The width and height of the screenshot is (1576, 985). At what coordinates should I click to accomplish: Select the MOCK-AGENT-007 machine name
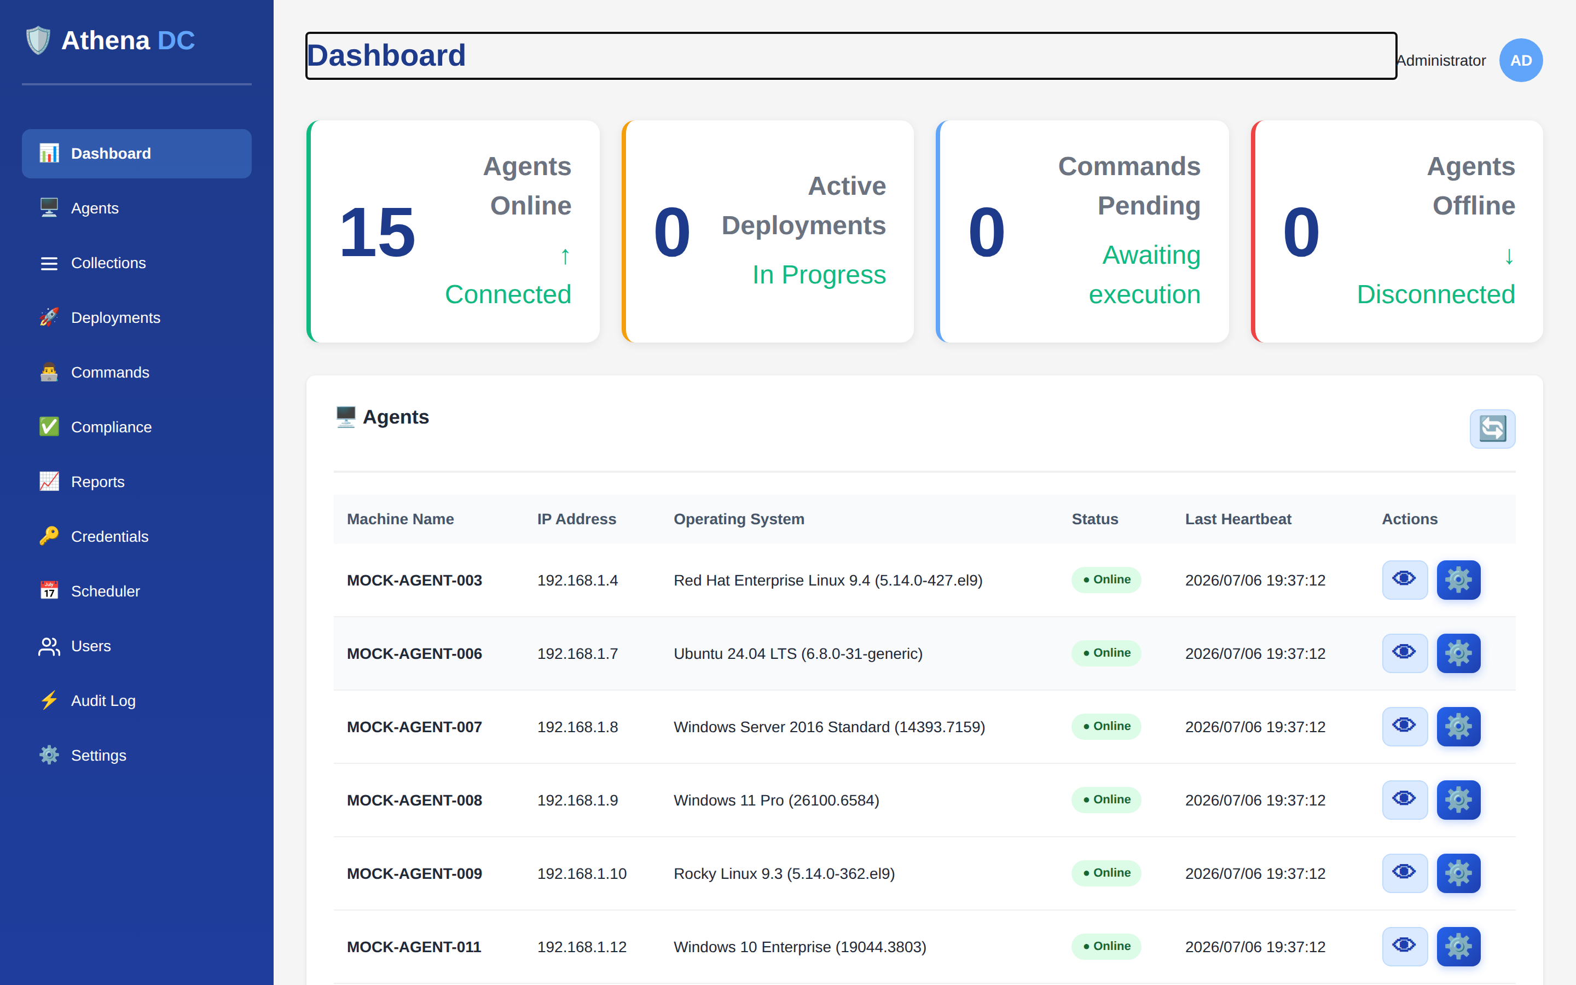[414, 727]
